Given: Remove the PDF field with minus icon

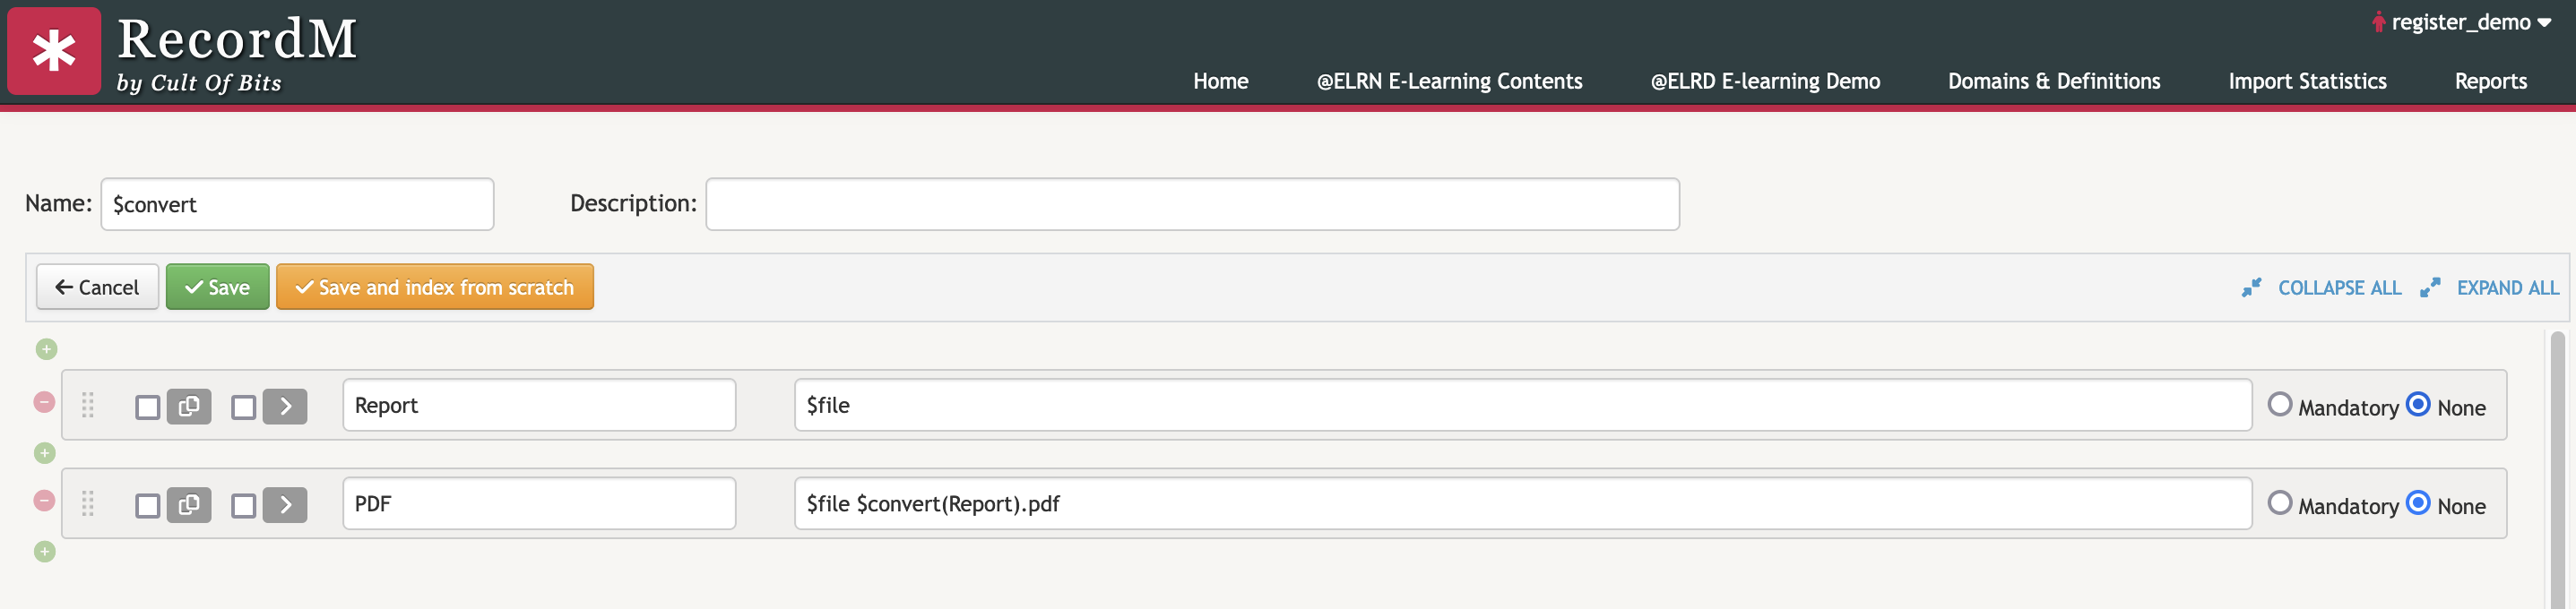Looking at the screenshot, I should coord(45,500).
